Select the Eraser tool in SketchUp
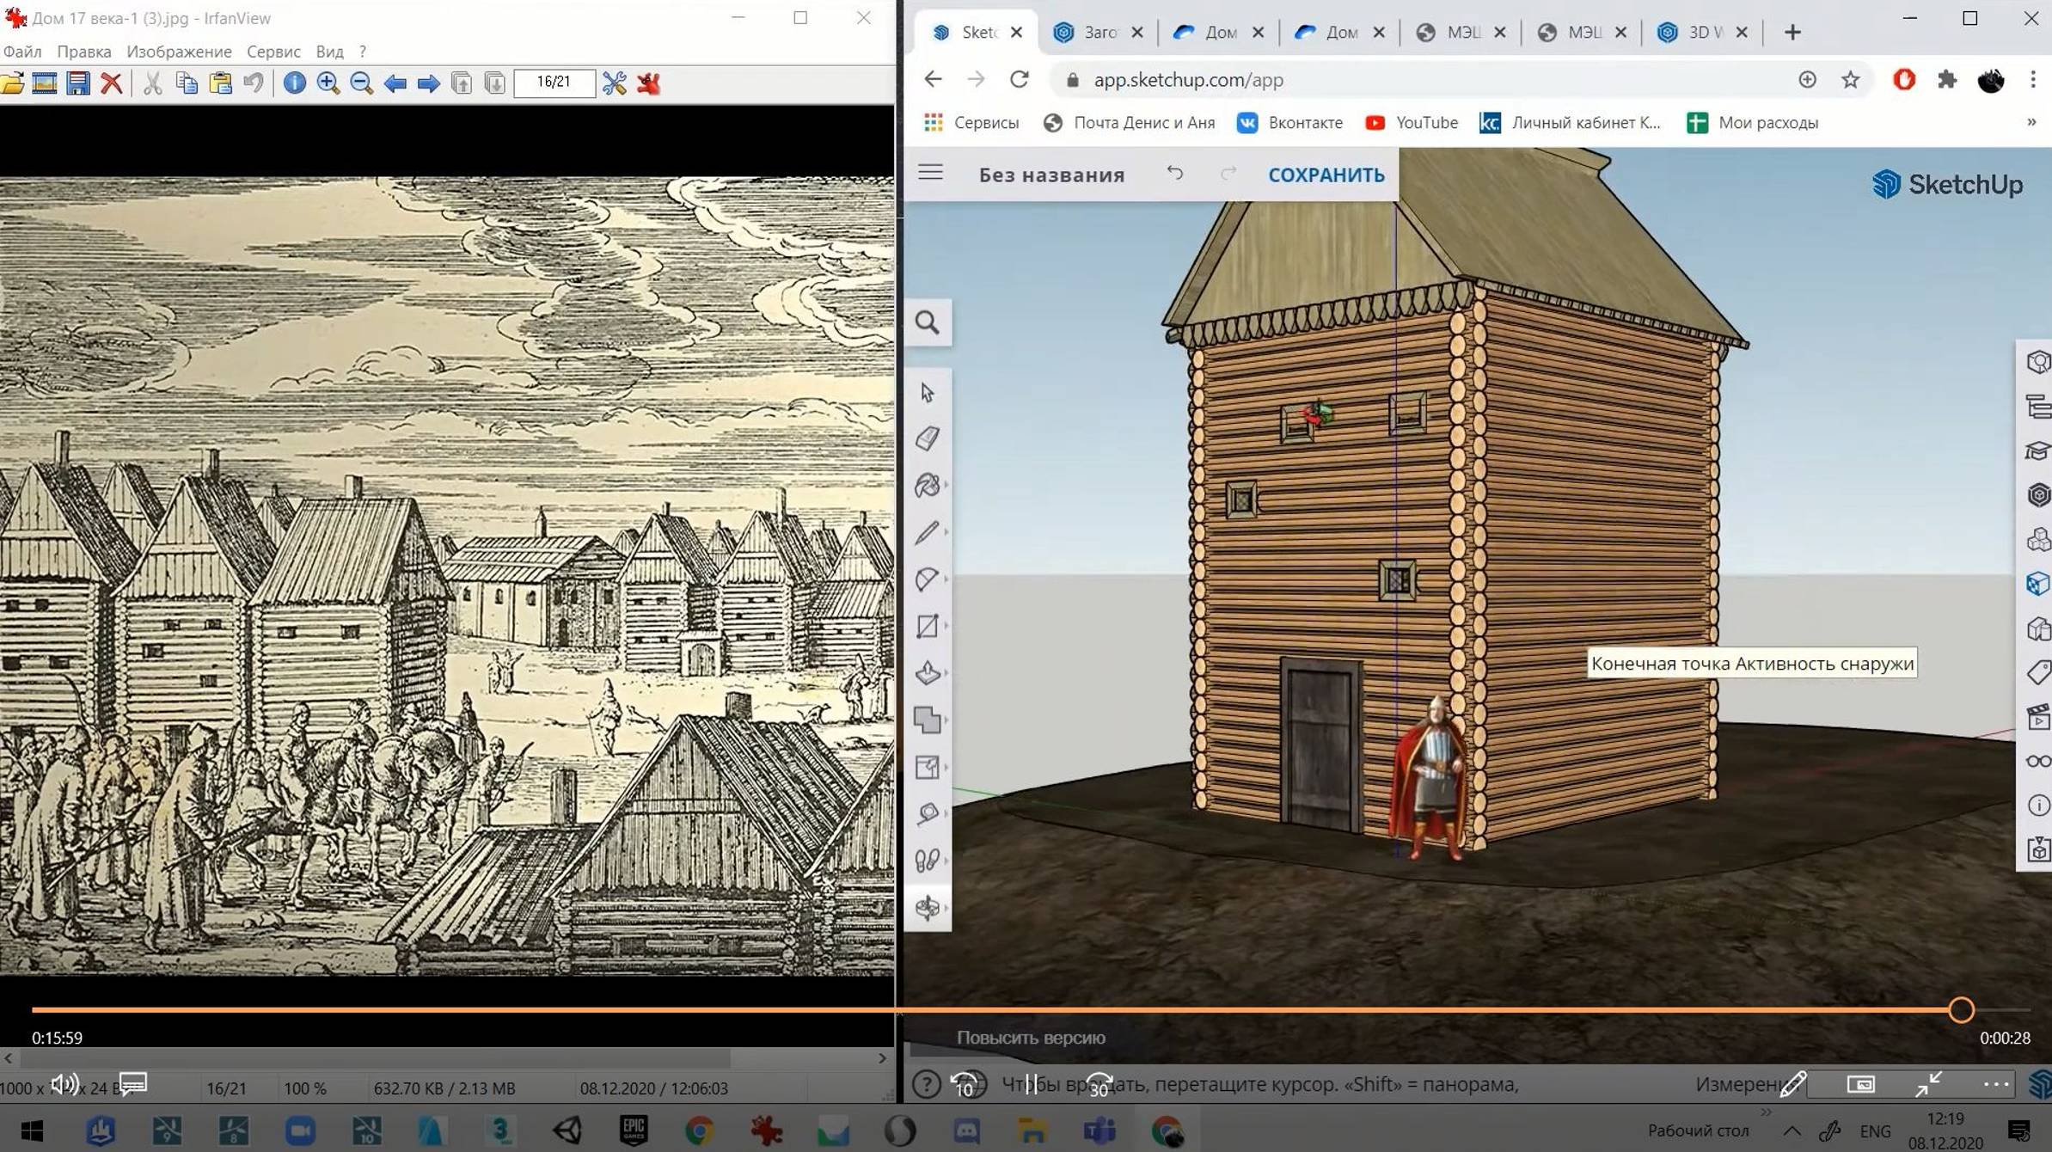The height and width of the screenshot is (1152, 2052). tap(928, 439)
